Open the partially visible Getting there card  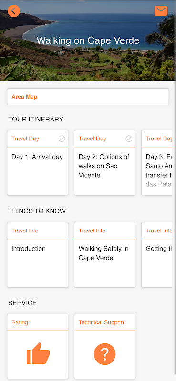coord(157,255)
